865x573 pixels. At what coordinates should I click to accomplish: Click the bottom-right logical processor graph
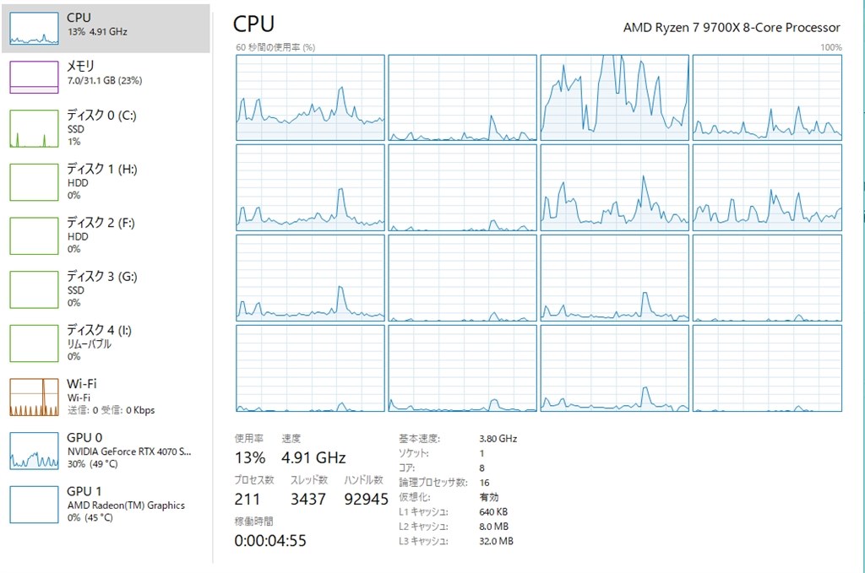[x=767, y=368]
